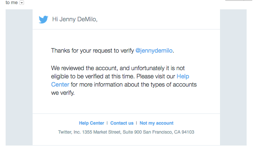Screen dimensions: 253x153
Task: Open the footer Help Center link
Action: [91, 123]
